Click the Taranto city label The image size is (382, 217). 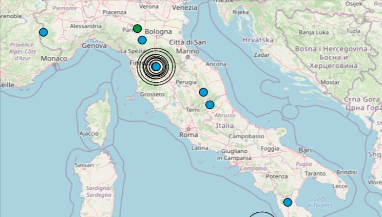pos(315,174)
